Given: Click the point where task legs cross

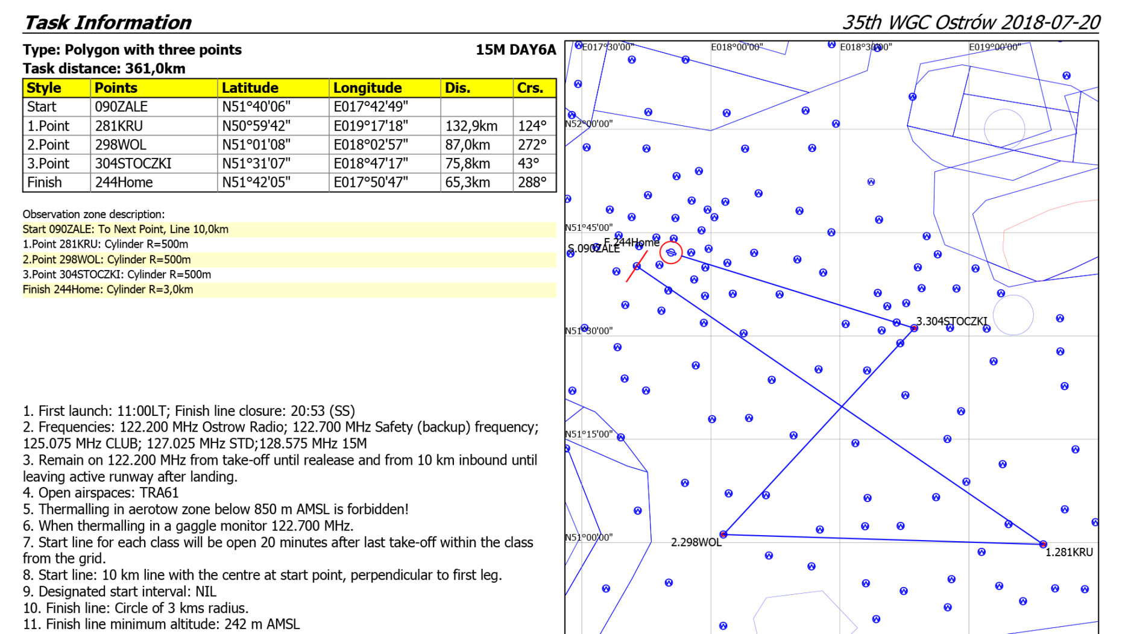Looking at the screenshot, I should pos(842,407).
